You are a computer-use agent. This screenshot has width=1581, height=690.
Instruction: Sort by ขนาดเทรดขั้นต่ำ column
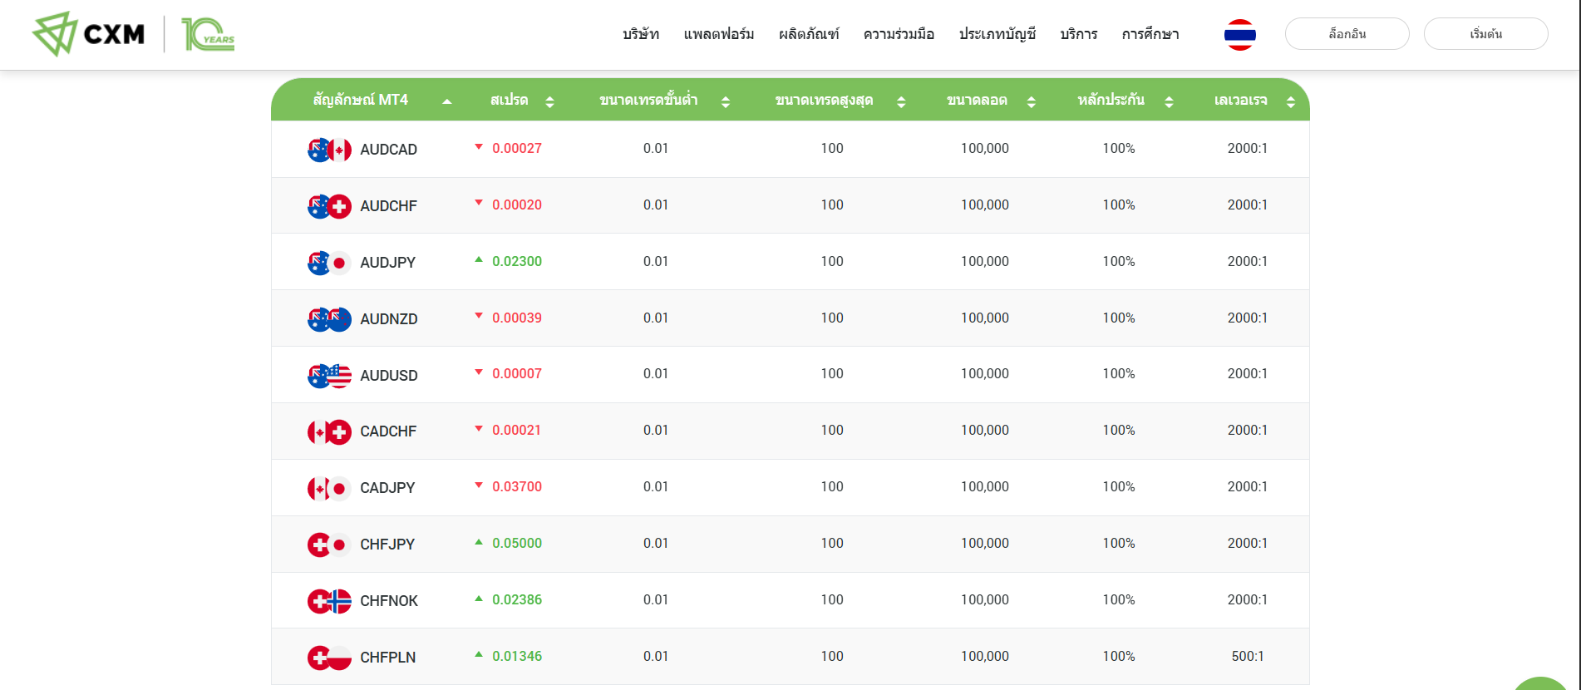(x=725, y=101)
